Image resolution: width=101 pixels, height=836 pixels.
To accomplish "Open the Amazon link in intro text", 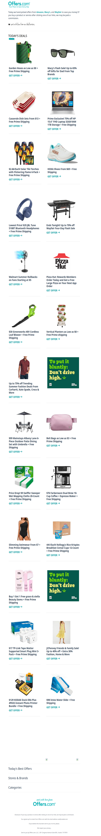I will point(40,12).
